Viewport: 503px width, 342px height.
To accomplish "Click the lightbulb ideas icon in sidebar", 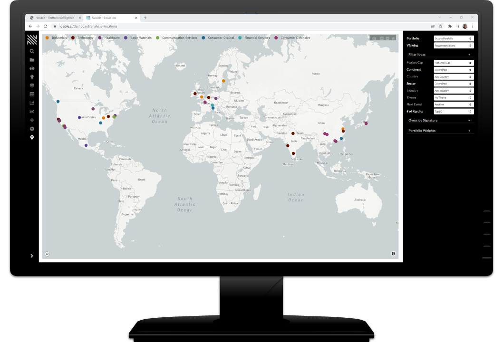I will tap(32, 77).
